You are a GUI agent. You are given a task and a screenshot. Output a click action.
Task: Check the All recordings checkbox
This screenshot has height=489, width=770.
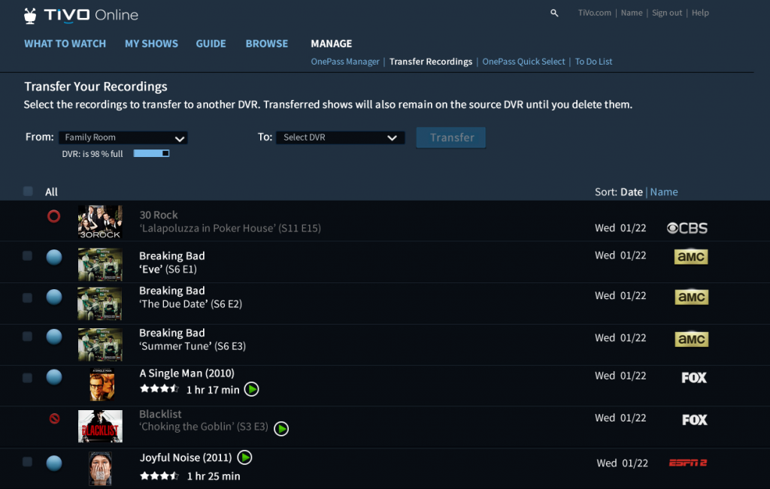tap(28, 192)
